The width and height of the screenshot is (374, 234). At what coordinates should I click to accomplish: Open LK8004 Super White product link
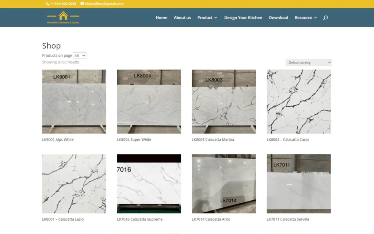click(134, 140)
